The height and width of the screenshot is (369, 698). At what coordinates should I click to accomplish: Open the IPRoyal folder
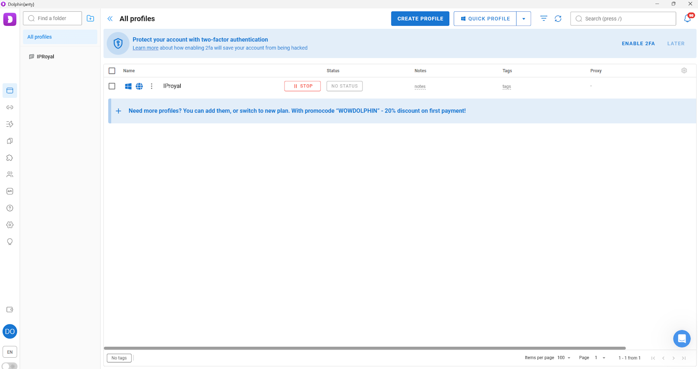tap(45, 57)
